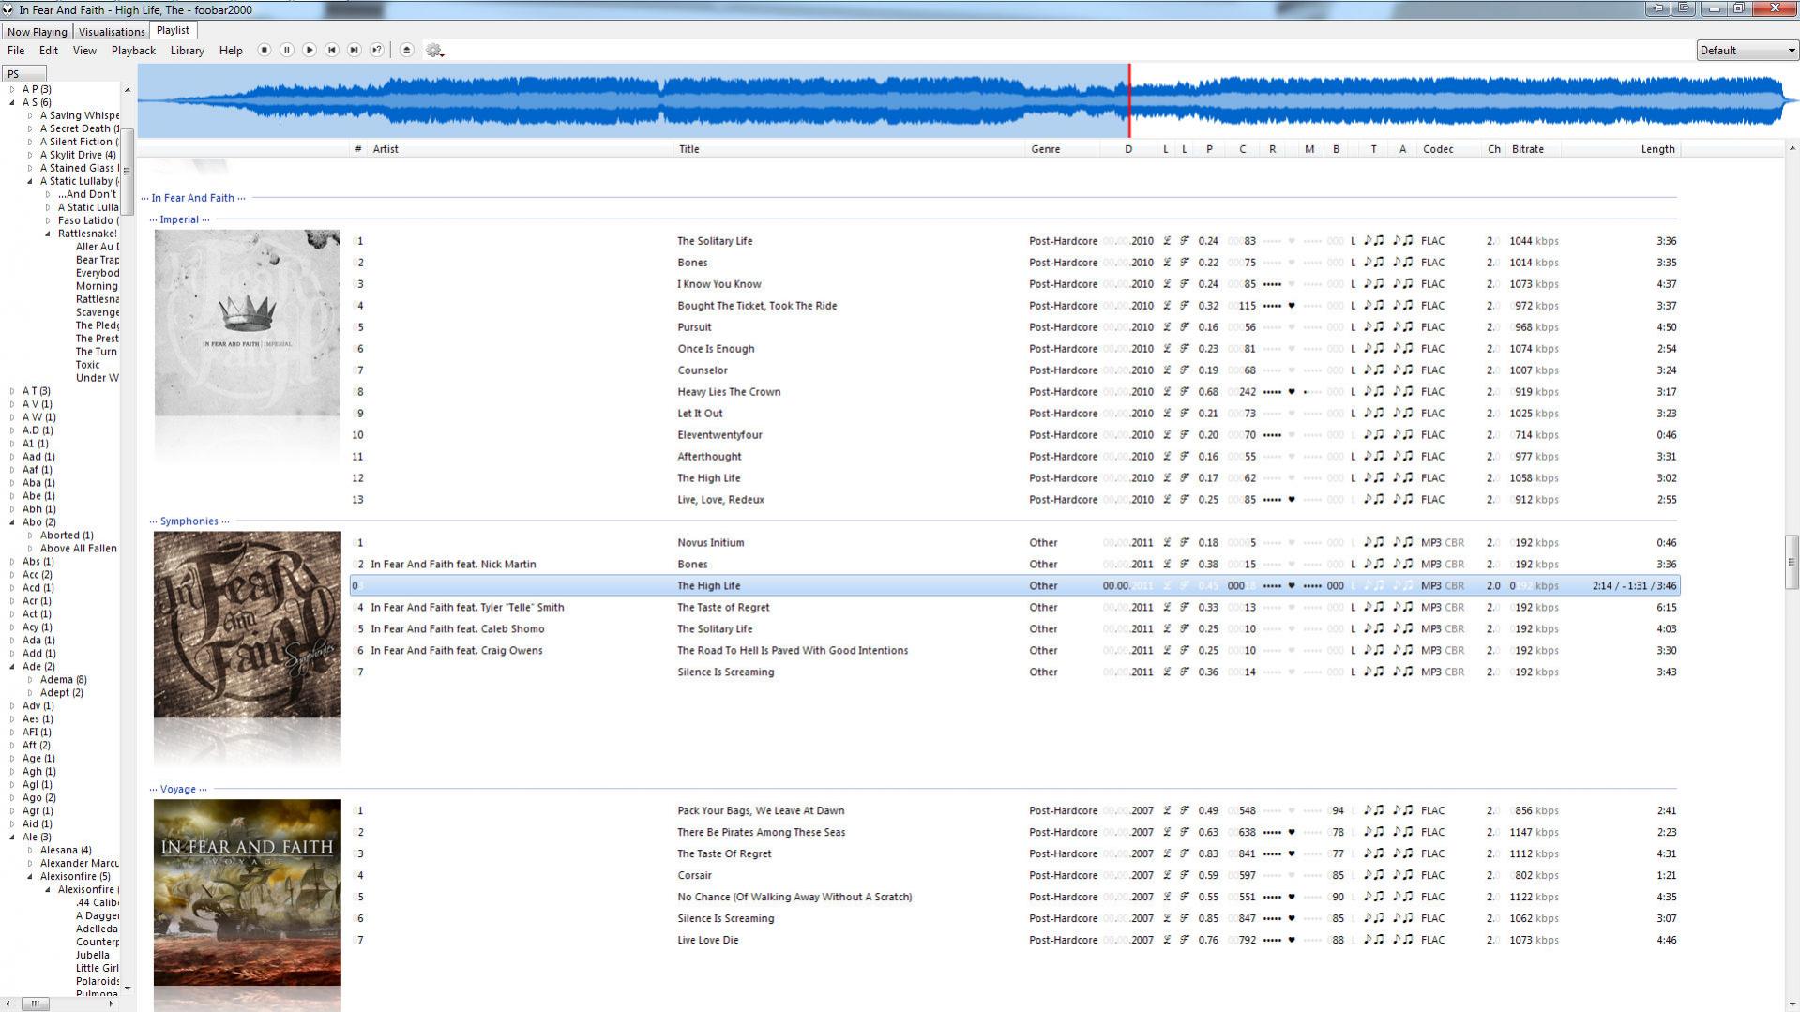Viewport: 1800px width, 1012px height.
Task: Sort by the Artist column header
Action: pyautogui.click(x=522, y=149)
